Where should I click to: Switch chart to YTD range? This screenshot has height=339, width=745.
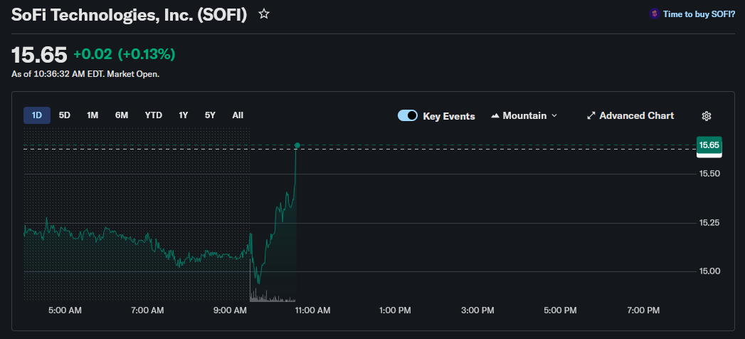154,115
